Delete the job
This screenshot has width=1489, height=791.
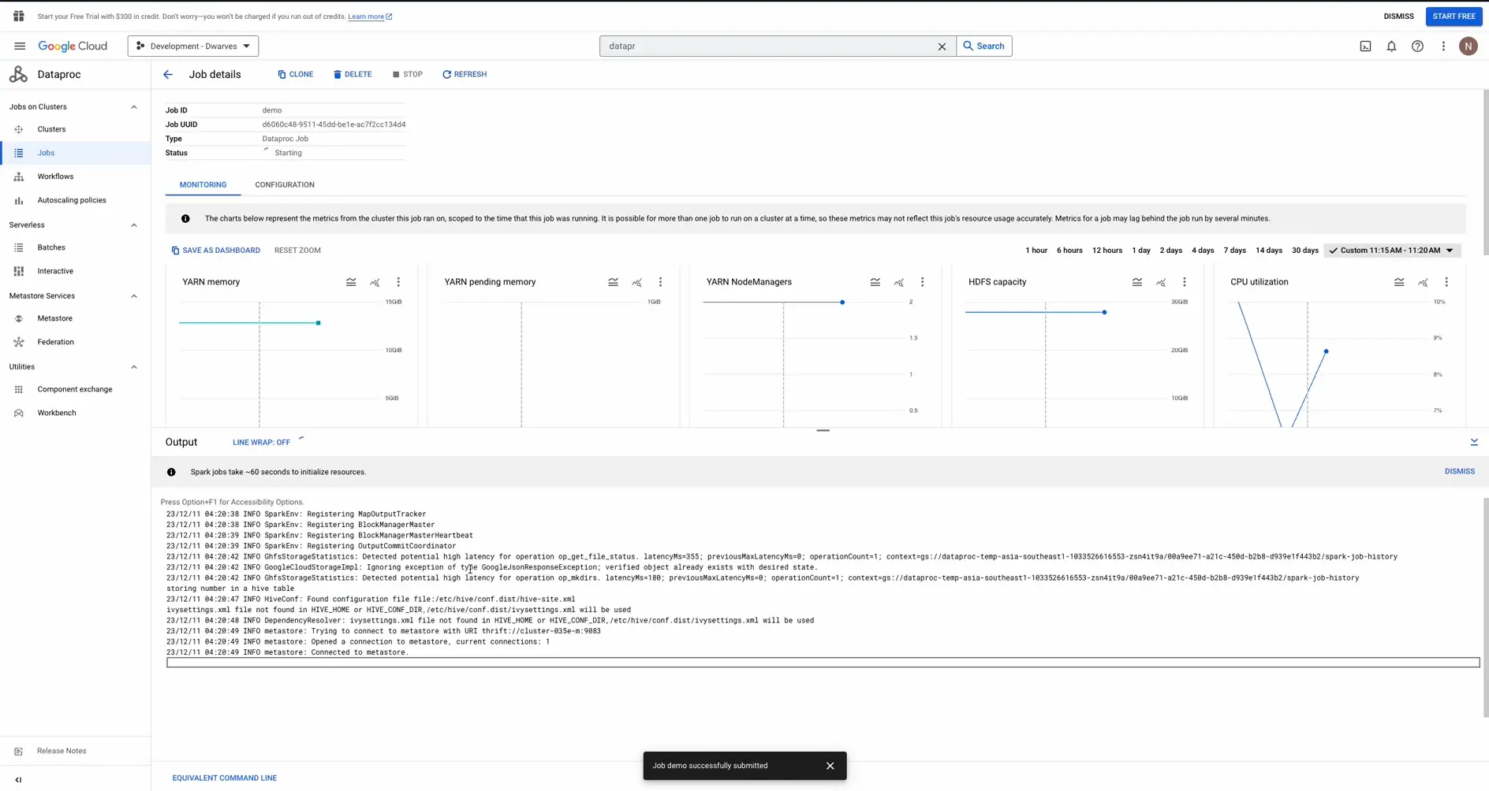pos(353,75)
